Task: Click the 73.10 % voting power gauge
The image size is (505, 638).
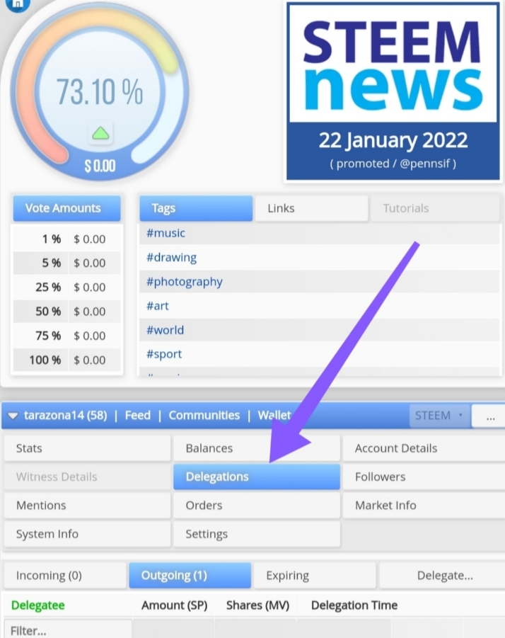Action: (x=100, y=92)
